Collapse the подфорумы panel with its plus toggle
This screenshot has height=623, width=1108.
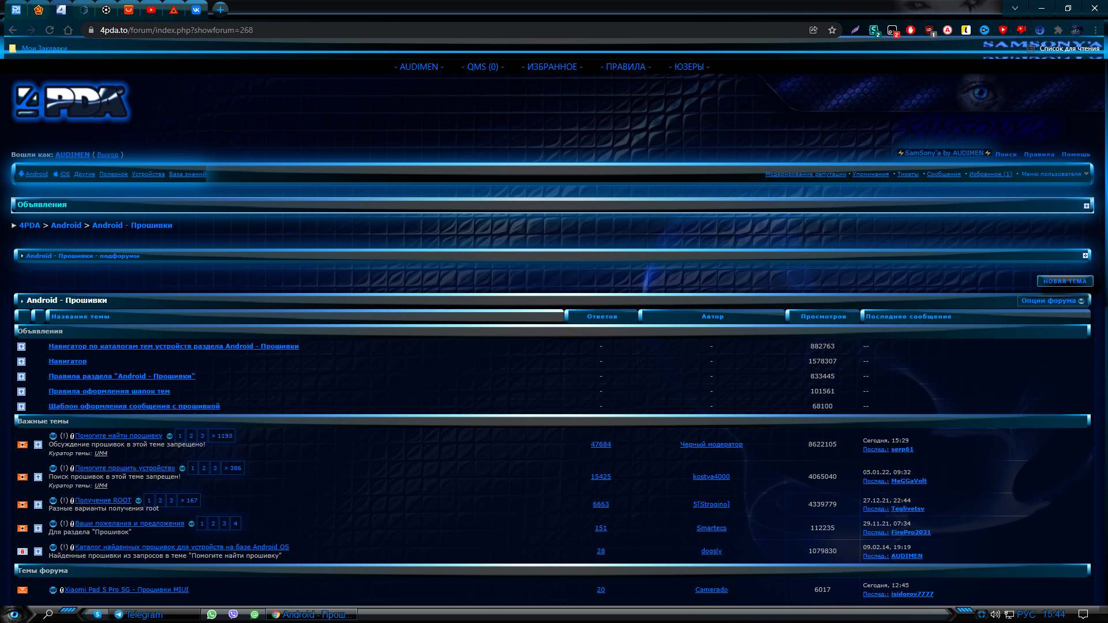click(x=1085, y=255)
